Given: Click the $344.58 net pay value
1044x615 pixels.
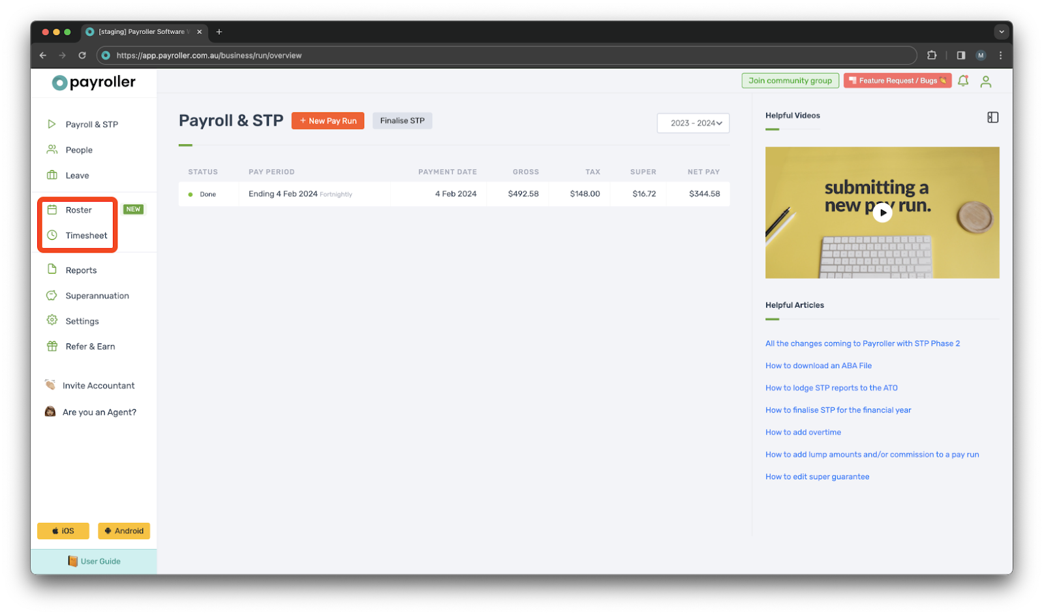Looking at the screenshot, I should tap(704, 194).
